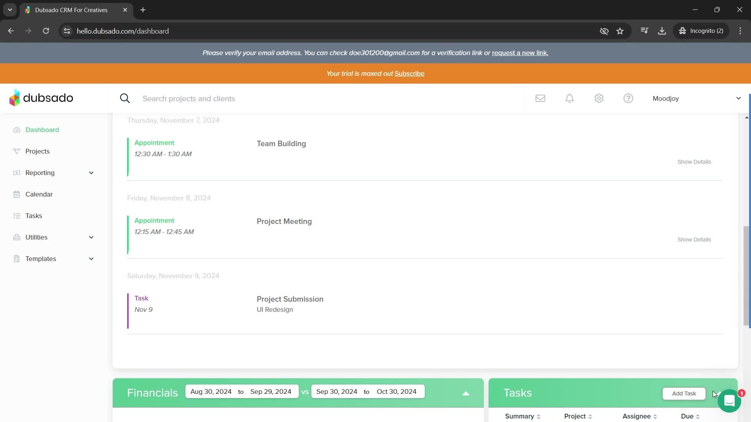Close the Dubsado CRM tab

click(125, 10)
